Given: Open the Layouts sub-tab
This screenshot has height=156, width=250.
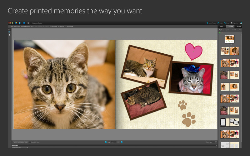Looking at the screenshot, I should tap(227, 30).
